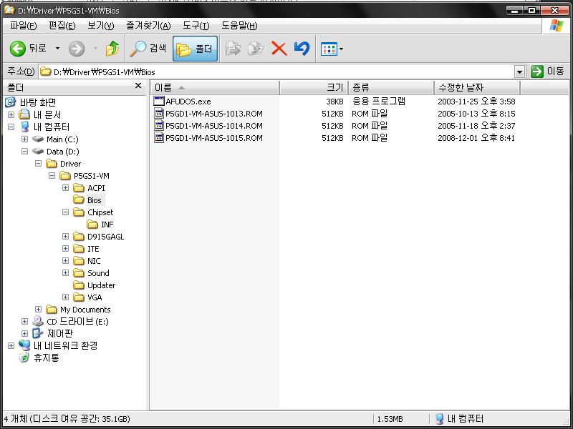
Task: Select the Bios folder icon in tree
Action: (79, 199)
